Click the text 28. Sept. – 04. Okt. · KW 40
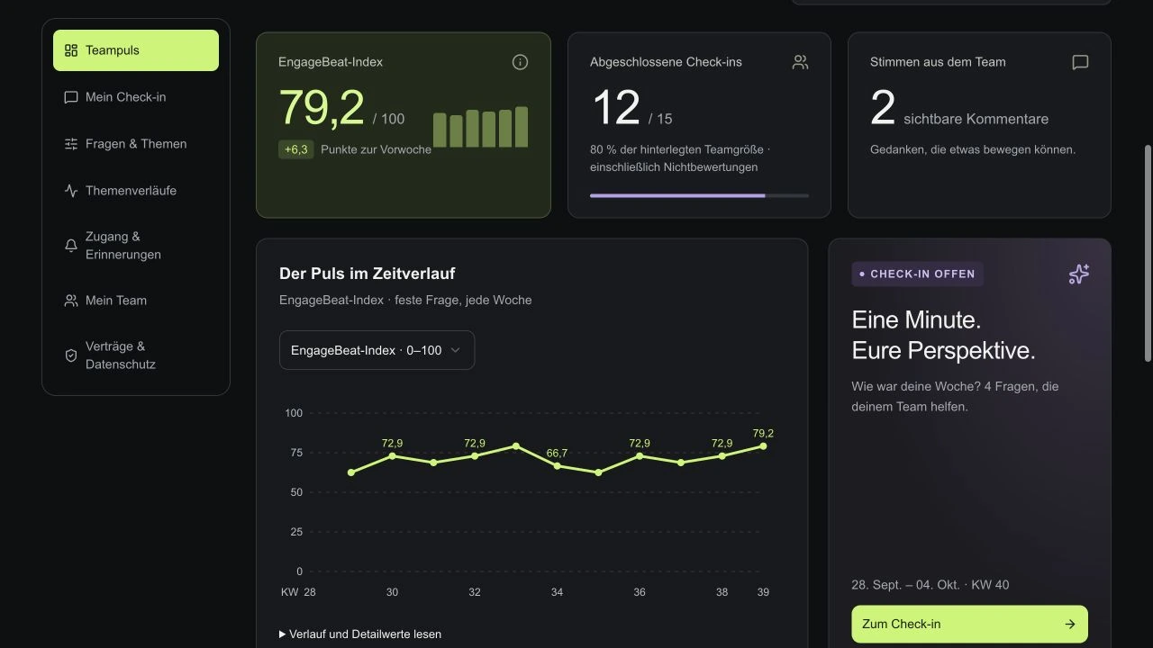The height and width of the screenshot is (648, 1153). click(x=931, y=585)
